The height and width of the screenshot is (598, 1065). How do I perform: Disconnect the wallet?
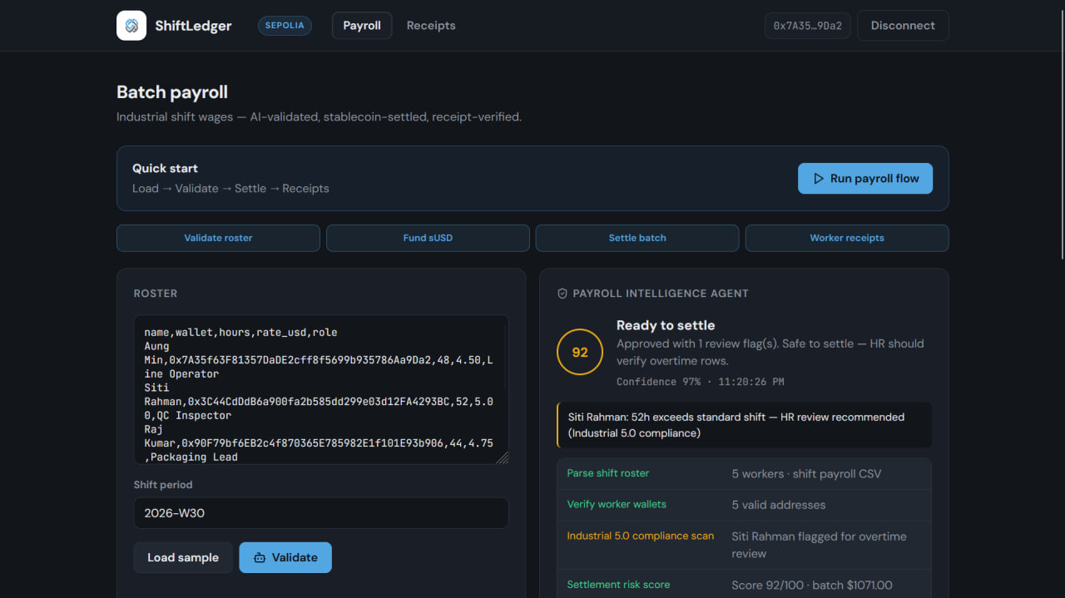click(x=903, y=26)
